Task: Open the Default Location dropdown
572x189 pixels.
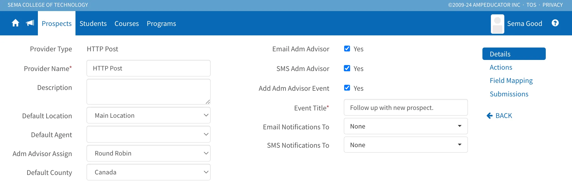Action: pos(149,115)
